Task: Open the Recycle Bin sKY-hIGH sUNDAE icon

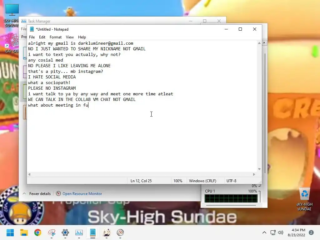Action: [304, 199]
